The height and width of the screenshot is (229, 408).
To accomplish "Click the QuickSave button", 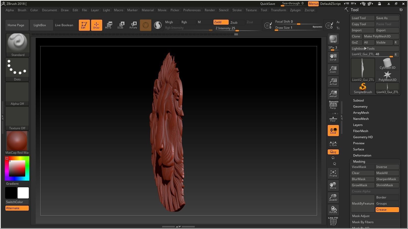I will click(267, 4).
